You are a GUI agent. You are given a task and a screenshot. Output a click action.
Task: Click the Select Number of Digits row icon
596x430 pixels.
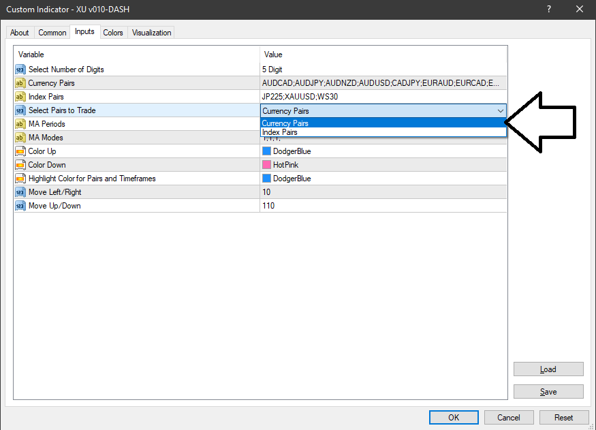[20, 70]
